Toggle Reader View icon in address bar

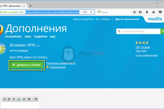click(x=85, y=12)
